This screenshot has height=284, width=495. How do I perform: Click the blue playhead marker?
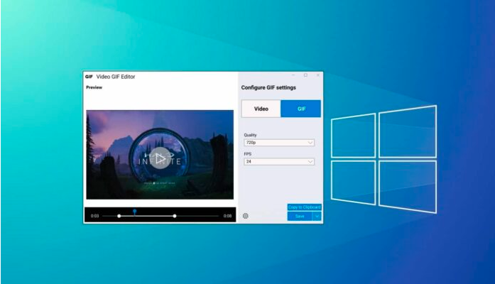pyautogui.click(x=135, y=212)
